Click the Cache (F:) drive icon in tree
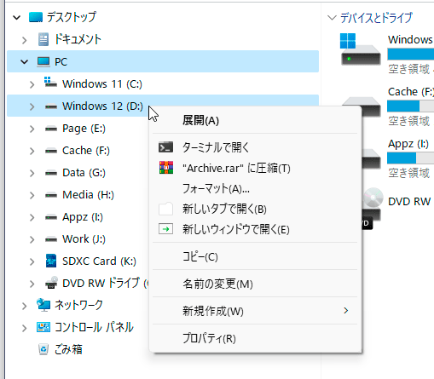Viewport: 434px width, 379px height. tap(51, 151)
